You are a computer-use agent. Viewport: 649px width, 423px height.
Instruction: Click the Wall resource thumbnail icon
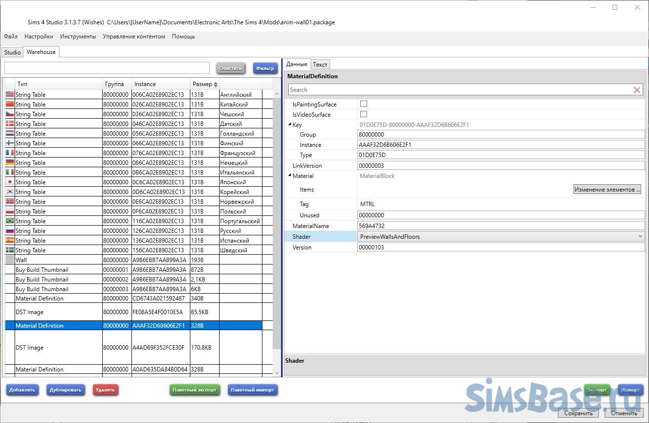(10, 260)
